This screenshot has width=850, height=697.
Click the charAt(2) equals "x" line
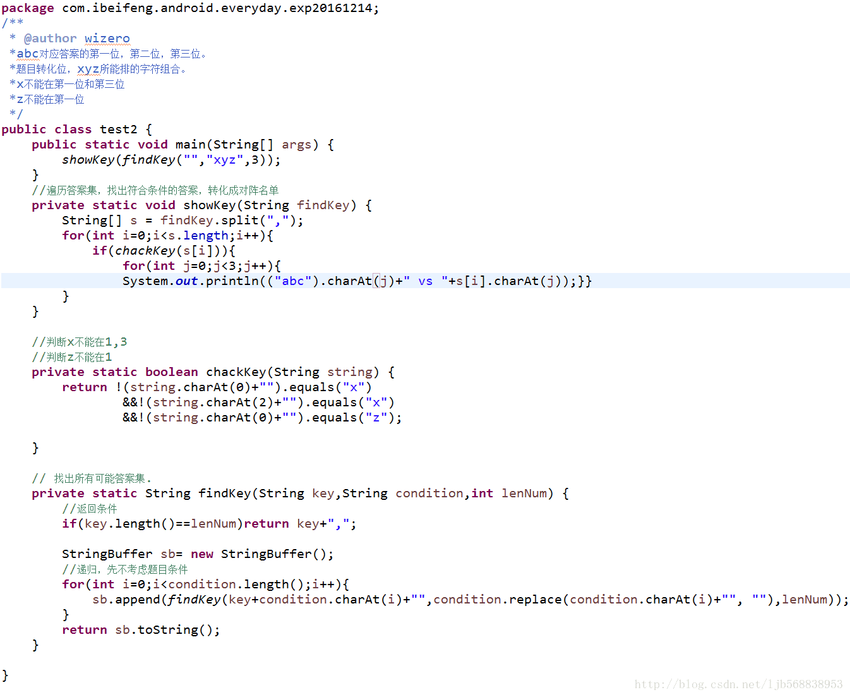pyautogui.click(x=259, y=403)
